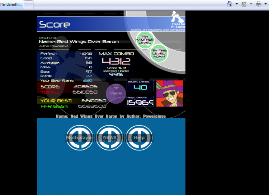
Task: Click Try This Level Again button
Action: (159, 53)
